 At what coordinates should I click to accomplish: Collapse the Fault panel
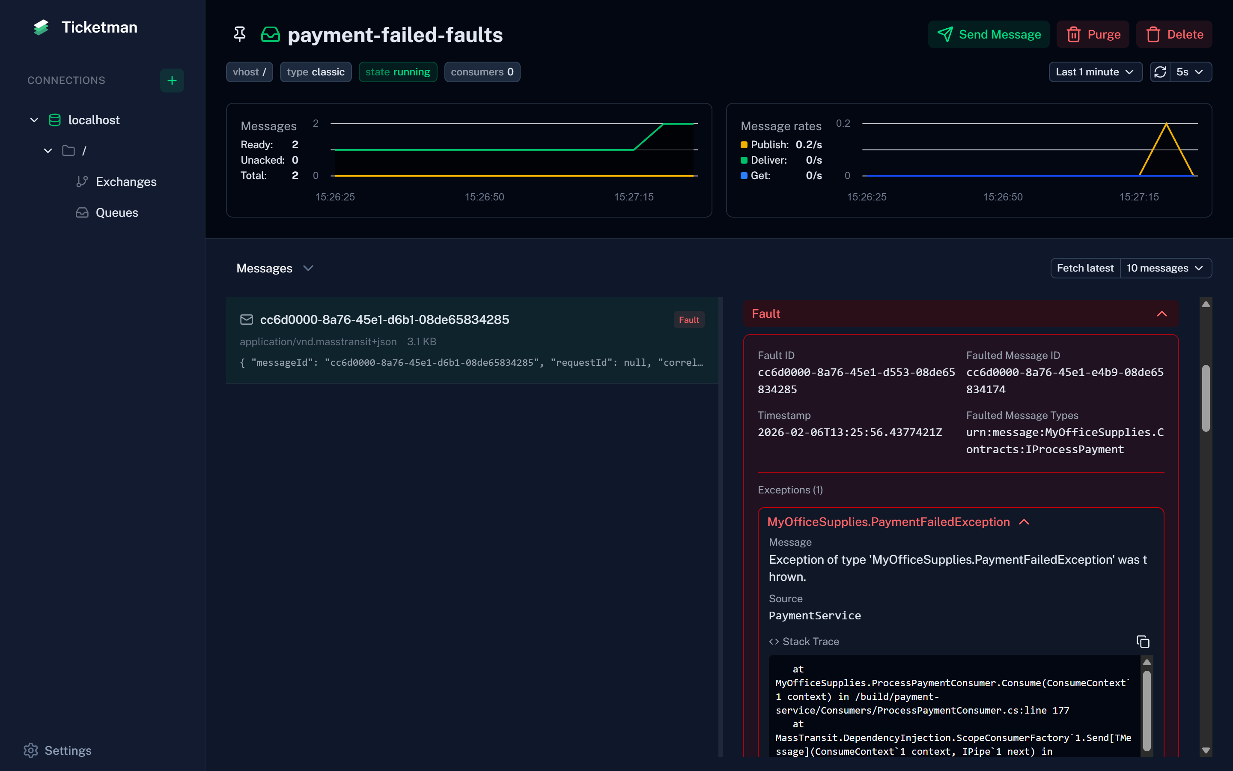pyautogui.click(x=1162, y=314)
